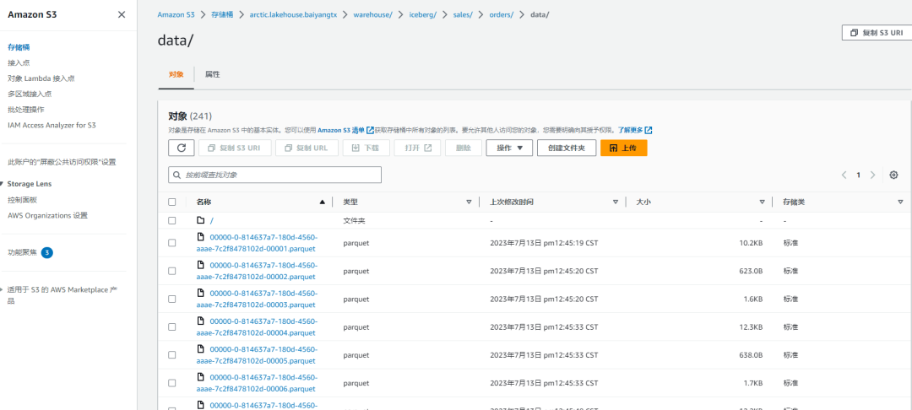Open 上次修改时间 column dropdown arrow
Screen dimensions: 912x410
pos(616,202)
